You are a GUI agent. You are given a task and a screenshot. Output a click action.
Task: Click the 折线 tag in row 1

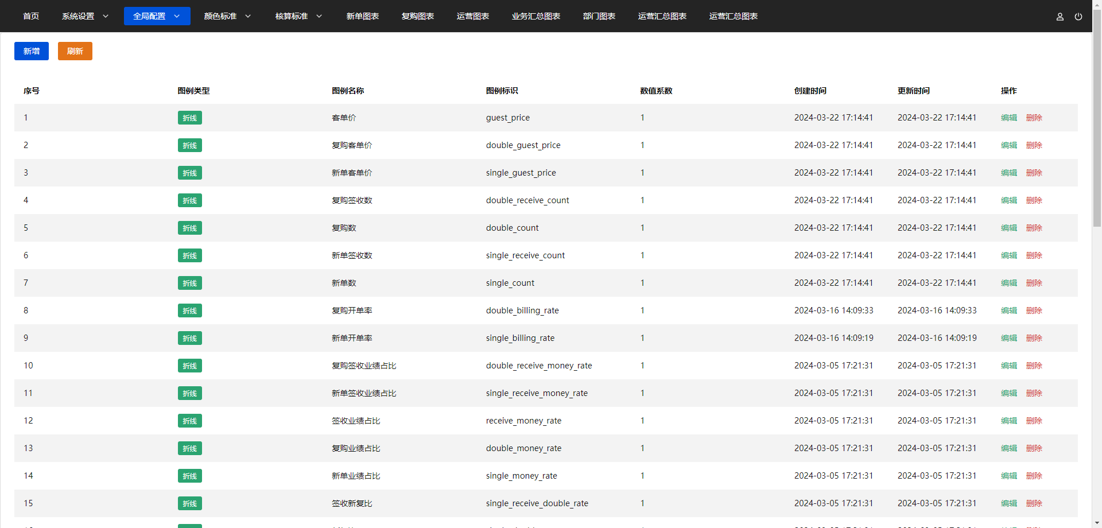[190, 118]
